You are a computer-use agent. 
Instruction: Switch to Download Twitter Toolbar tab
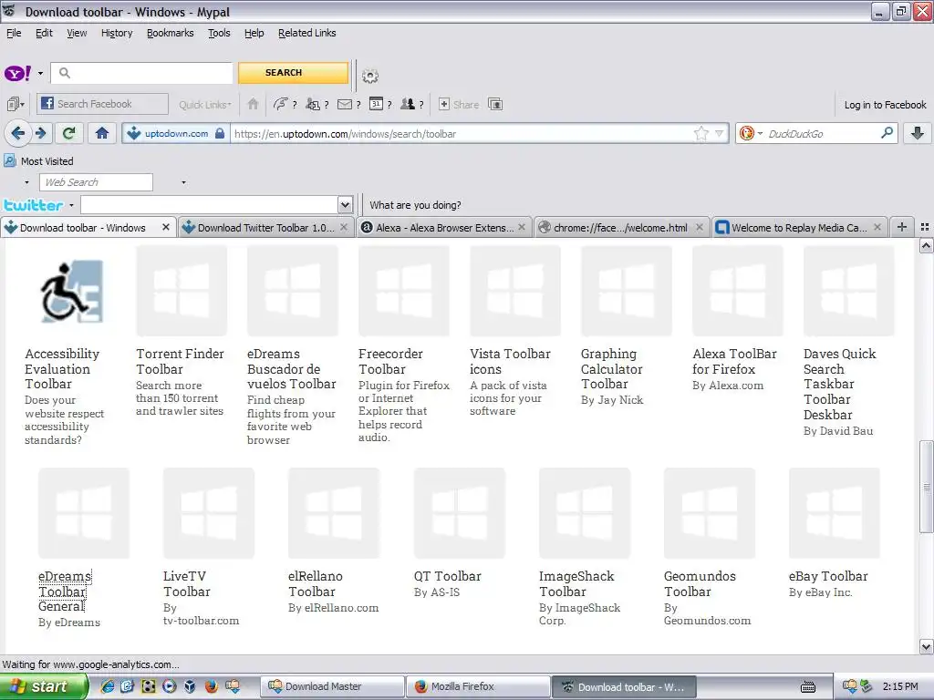(265, 227)
